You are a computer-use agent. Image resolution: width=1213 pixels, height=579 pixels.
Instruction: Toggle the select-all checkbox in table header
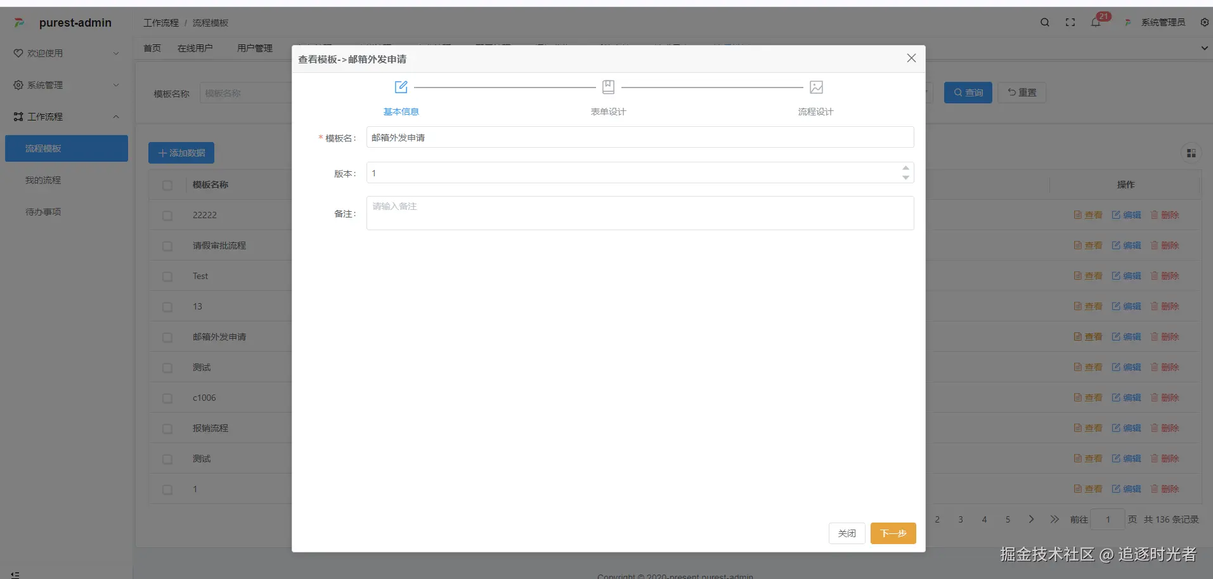click(167, 185)
